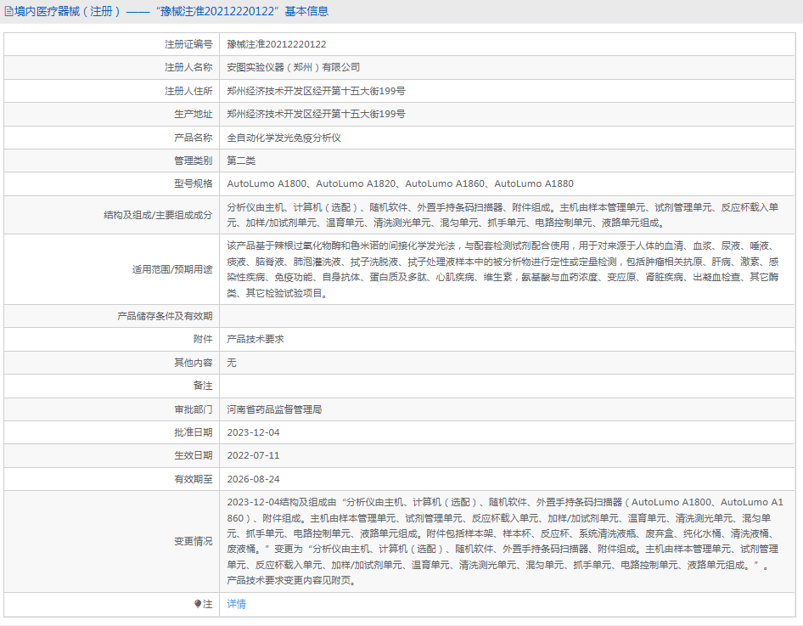Click the 适用范围/预期用途 label

pyautogui.click(x=172, y=269)
